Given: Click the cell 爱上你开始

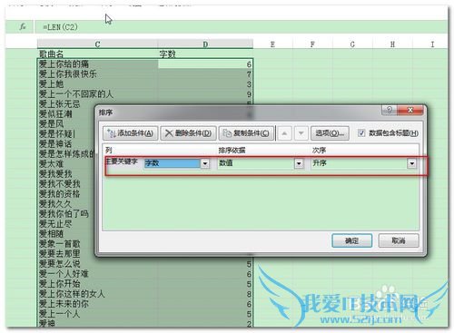Looking at the screenshot, I should point(97,284).
